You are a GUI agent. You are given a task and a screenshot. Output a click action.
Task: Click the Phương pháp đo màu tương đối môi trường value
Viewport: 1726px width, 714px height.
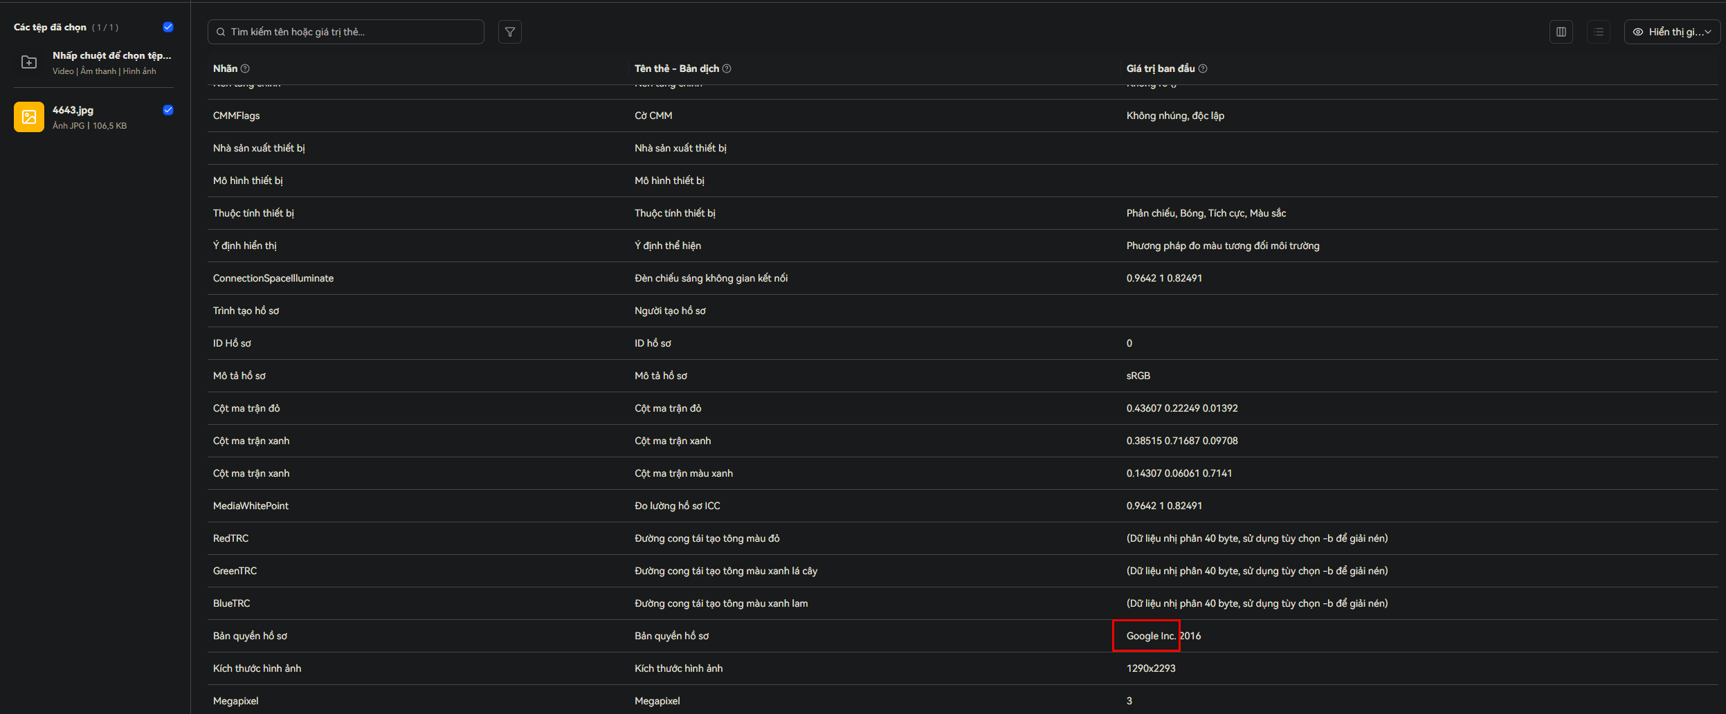1223,246
